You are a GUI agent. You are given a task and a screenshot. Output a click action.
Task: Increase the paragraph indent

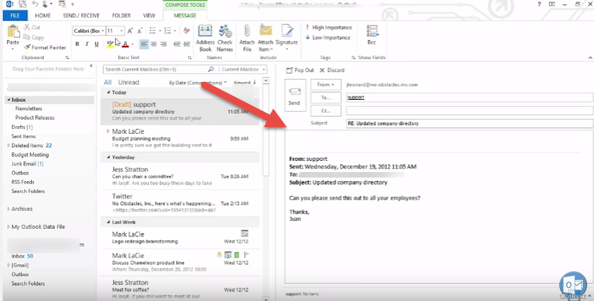[186, 44]
